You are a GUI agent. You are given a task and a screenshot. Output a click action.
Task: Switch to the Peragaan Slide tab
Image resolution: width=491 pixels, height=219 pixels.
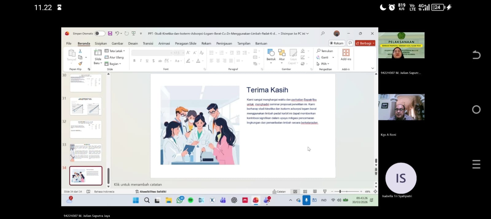click(185, 44)
